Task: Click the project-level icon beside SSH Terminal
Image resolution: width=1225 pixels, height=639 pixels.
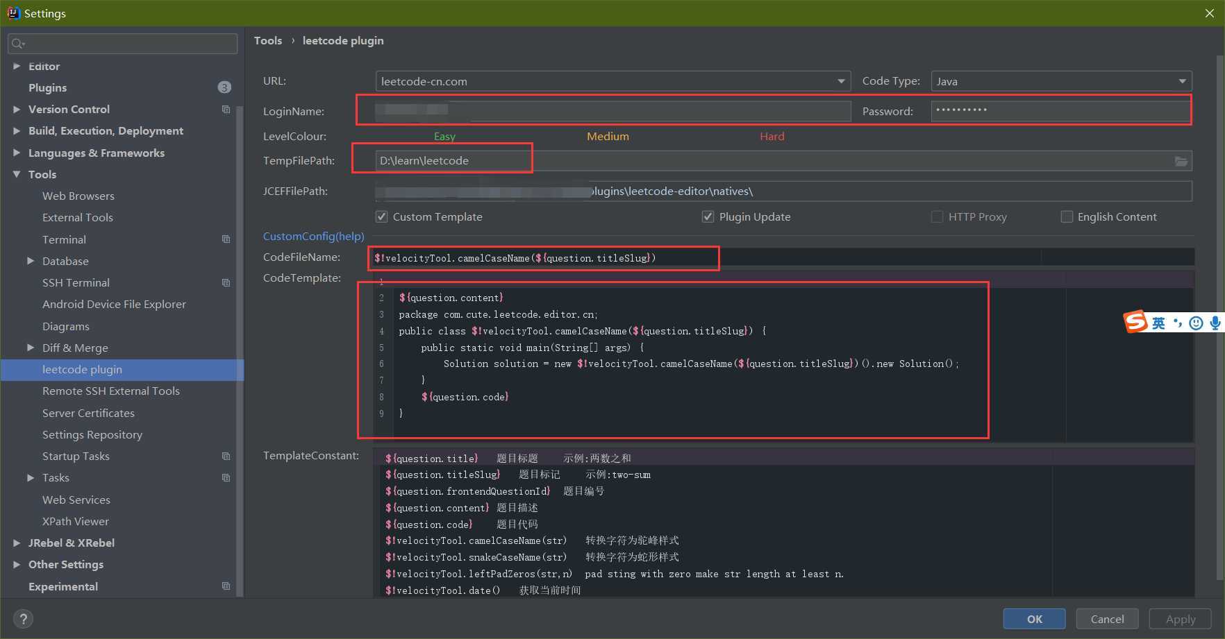Action: pos(226,282)
